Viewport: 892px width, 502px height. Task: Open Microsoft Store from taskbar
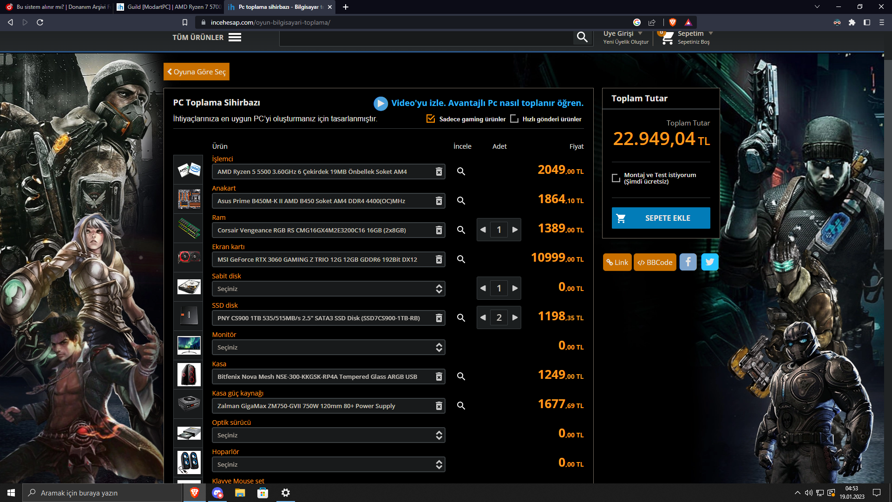[x=263, y=493]
